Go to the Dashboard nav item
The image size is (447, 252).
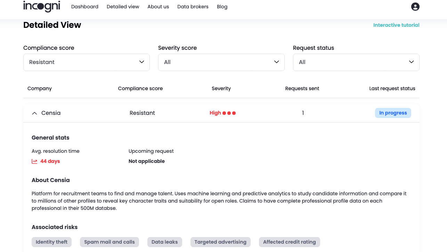[x=85, y=7]
